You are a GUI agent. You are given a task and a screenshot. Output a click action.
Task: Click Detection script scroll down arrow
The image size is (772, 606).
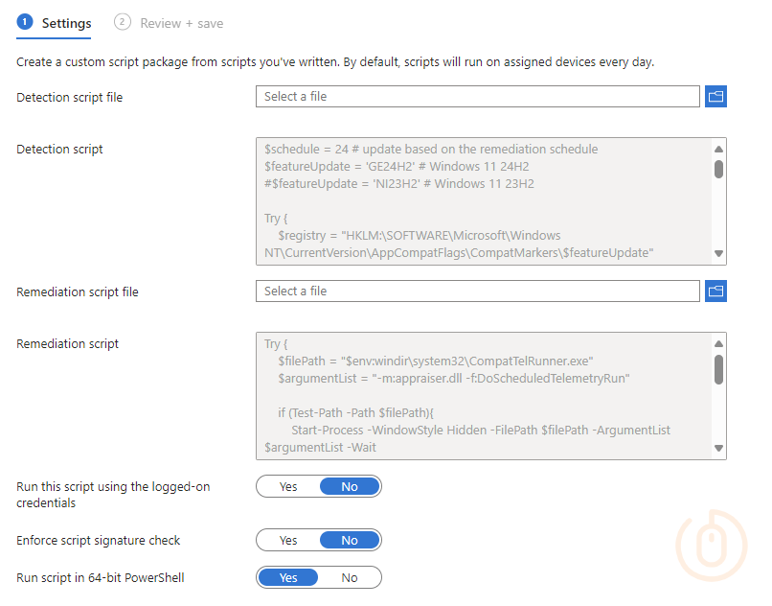tap(718, 253)
